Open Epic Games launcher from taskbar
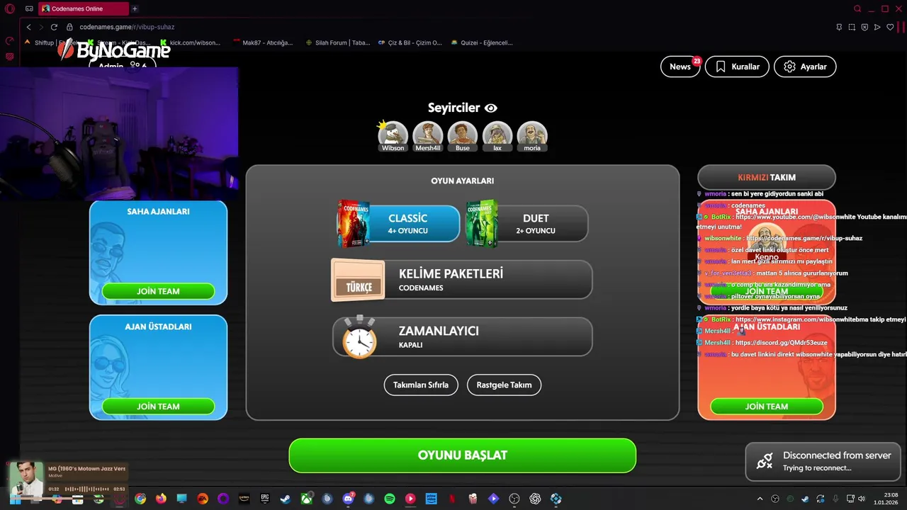 click(x=265, y=499)
